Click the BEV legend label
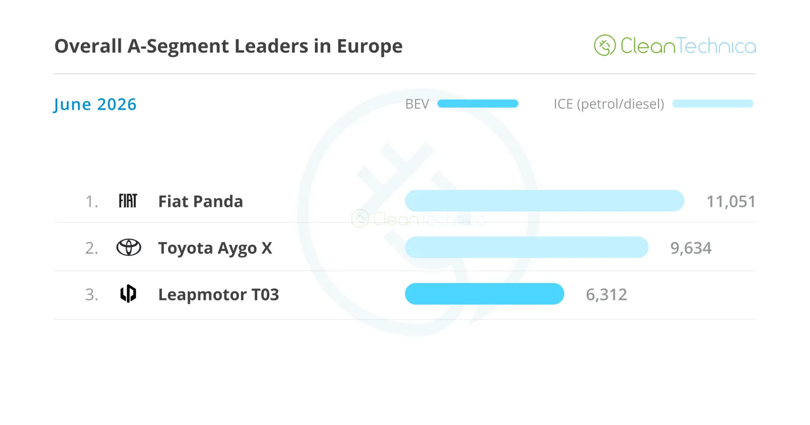 [x=417, y=104]
